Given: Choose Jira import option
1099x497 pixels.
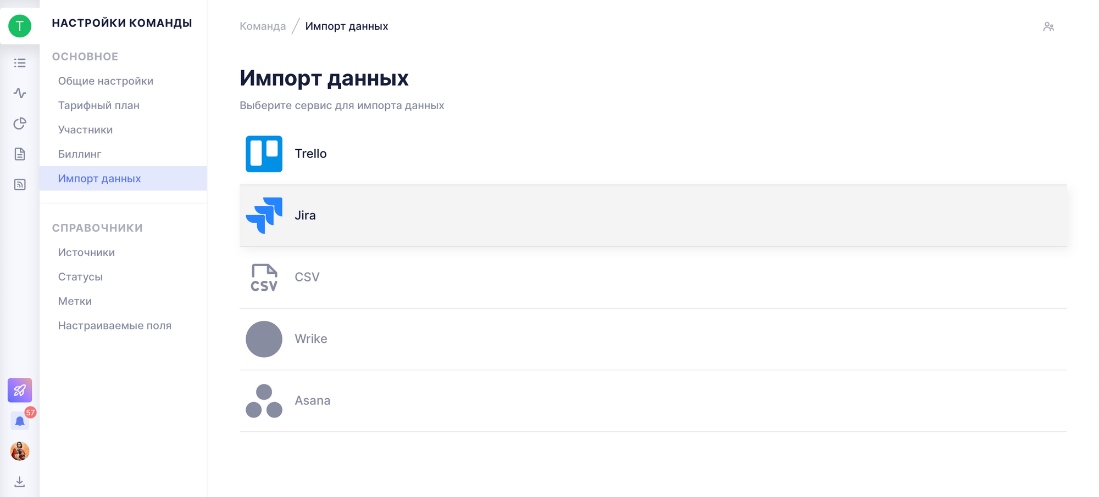Looking at the screenshot, I should click(x=653, y=216).
